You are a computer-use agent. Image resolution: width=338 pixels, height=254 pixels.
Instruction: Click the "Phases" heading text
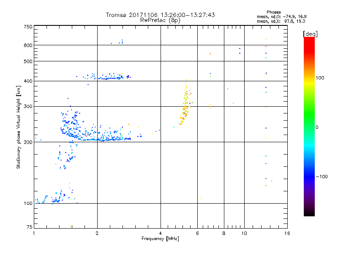(x=273, y=12)
